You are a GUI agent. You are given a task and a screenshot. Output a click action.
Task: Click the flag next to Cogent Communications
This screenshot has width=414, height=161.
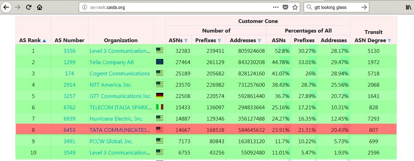pos(160,73)
